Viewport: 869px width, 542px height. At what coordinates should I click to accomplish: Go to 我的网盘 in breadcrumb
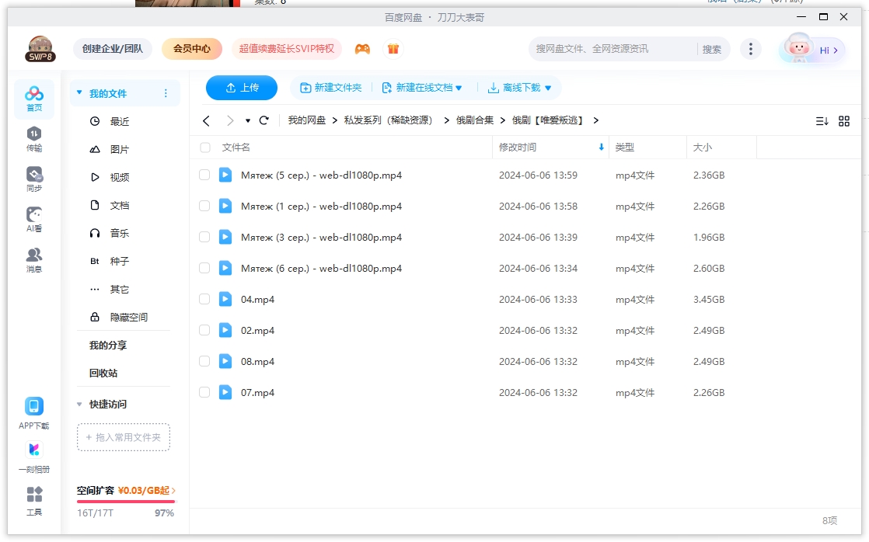pos(306,120)
